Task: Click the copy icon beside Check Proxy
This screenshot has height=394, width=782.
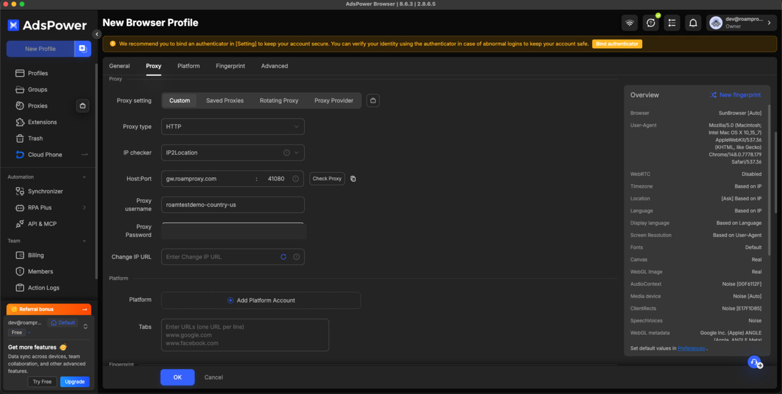Action: click(x=353, y=179)
